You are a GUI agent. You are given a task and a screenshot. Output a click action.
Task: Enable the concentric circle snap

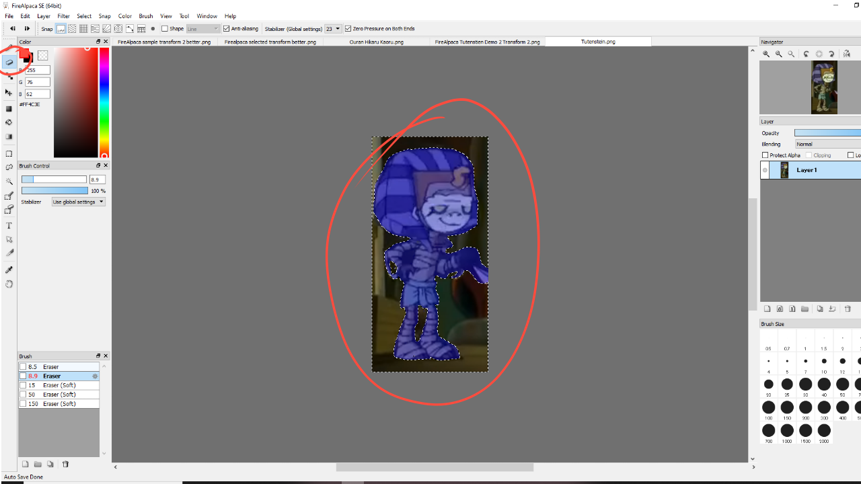(x=118, y=29)
